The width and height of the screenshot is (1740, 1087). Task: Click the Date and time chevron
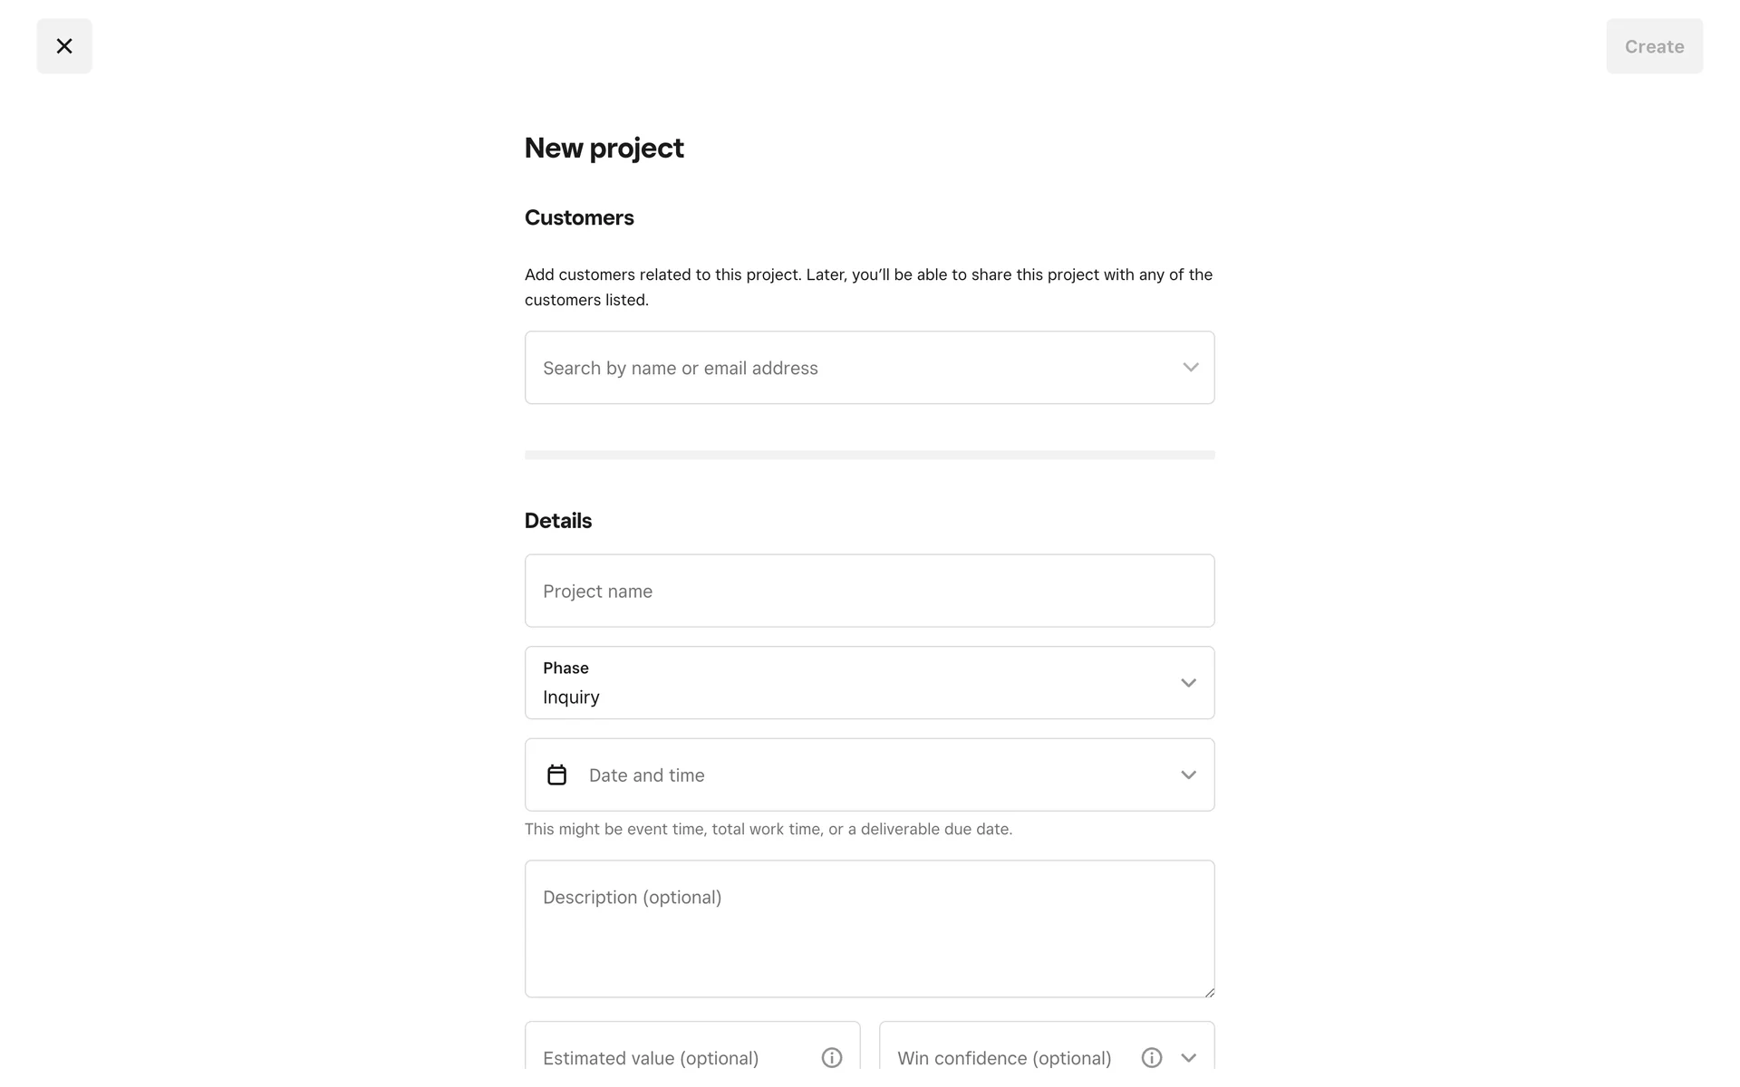tap(1188, 775)
